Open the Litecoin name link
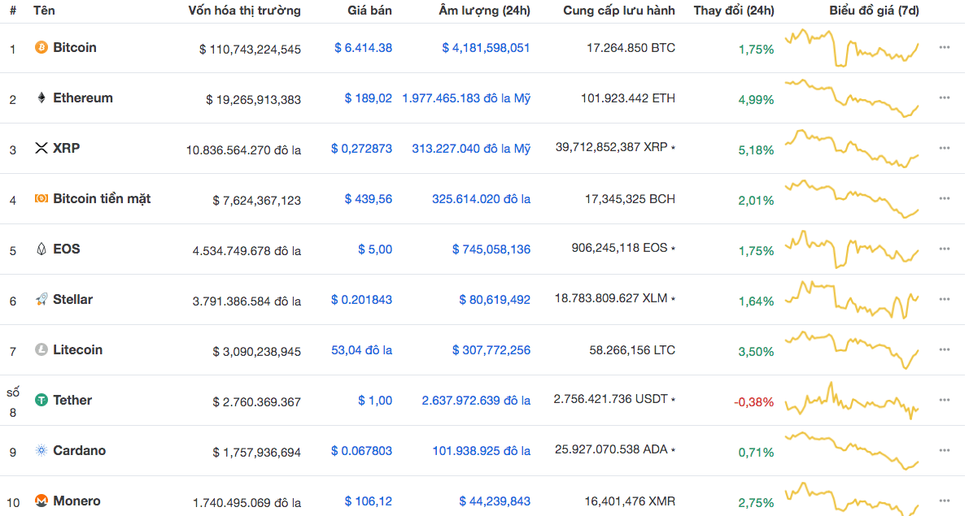The width and height of the screenshot is (969, 516). (78, 350)
